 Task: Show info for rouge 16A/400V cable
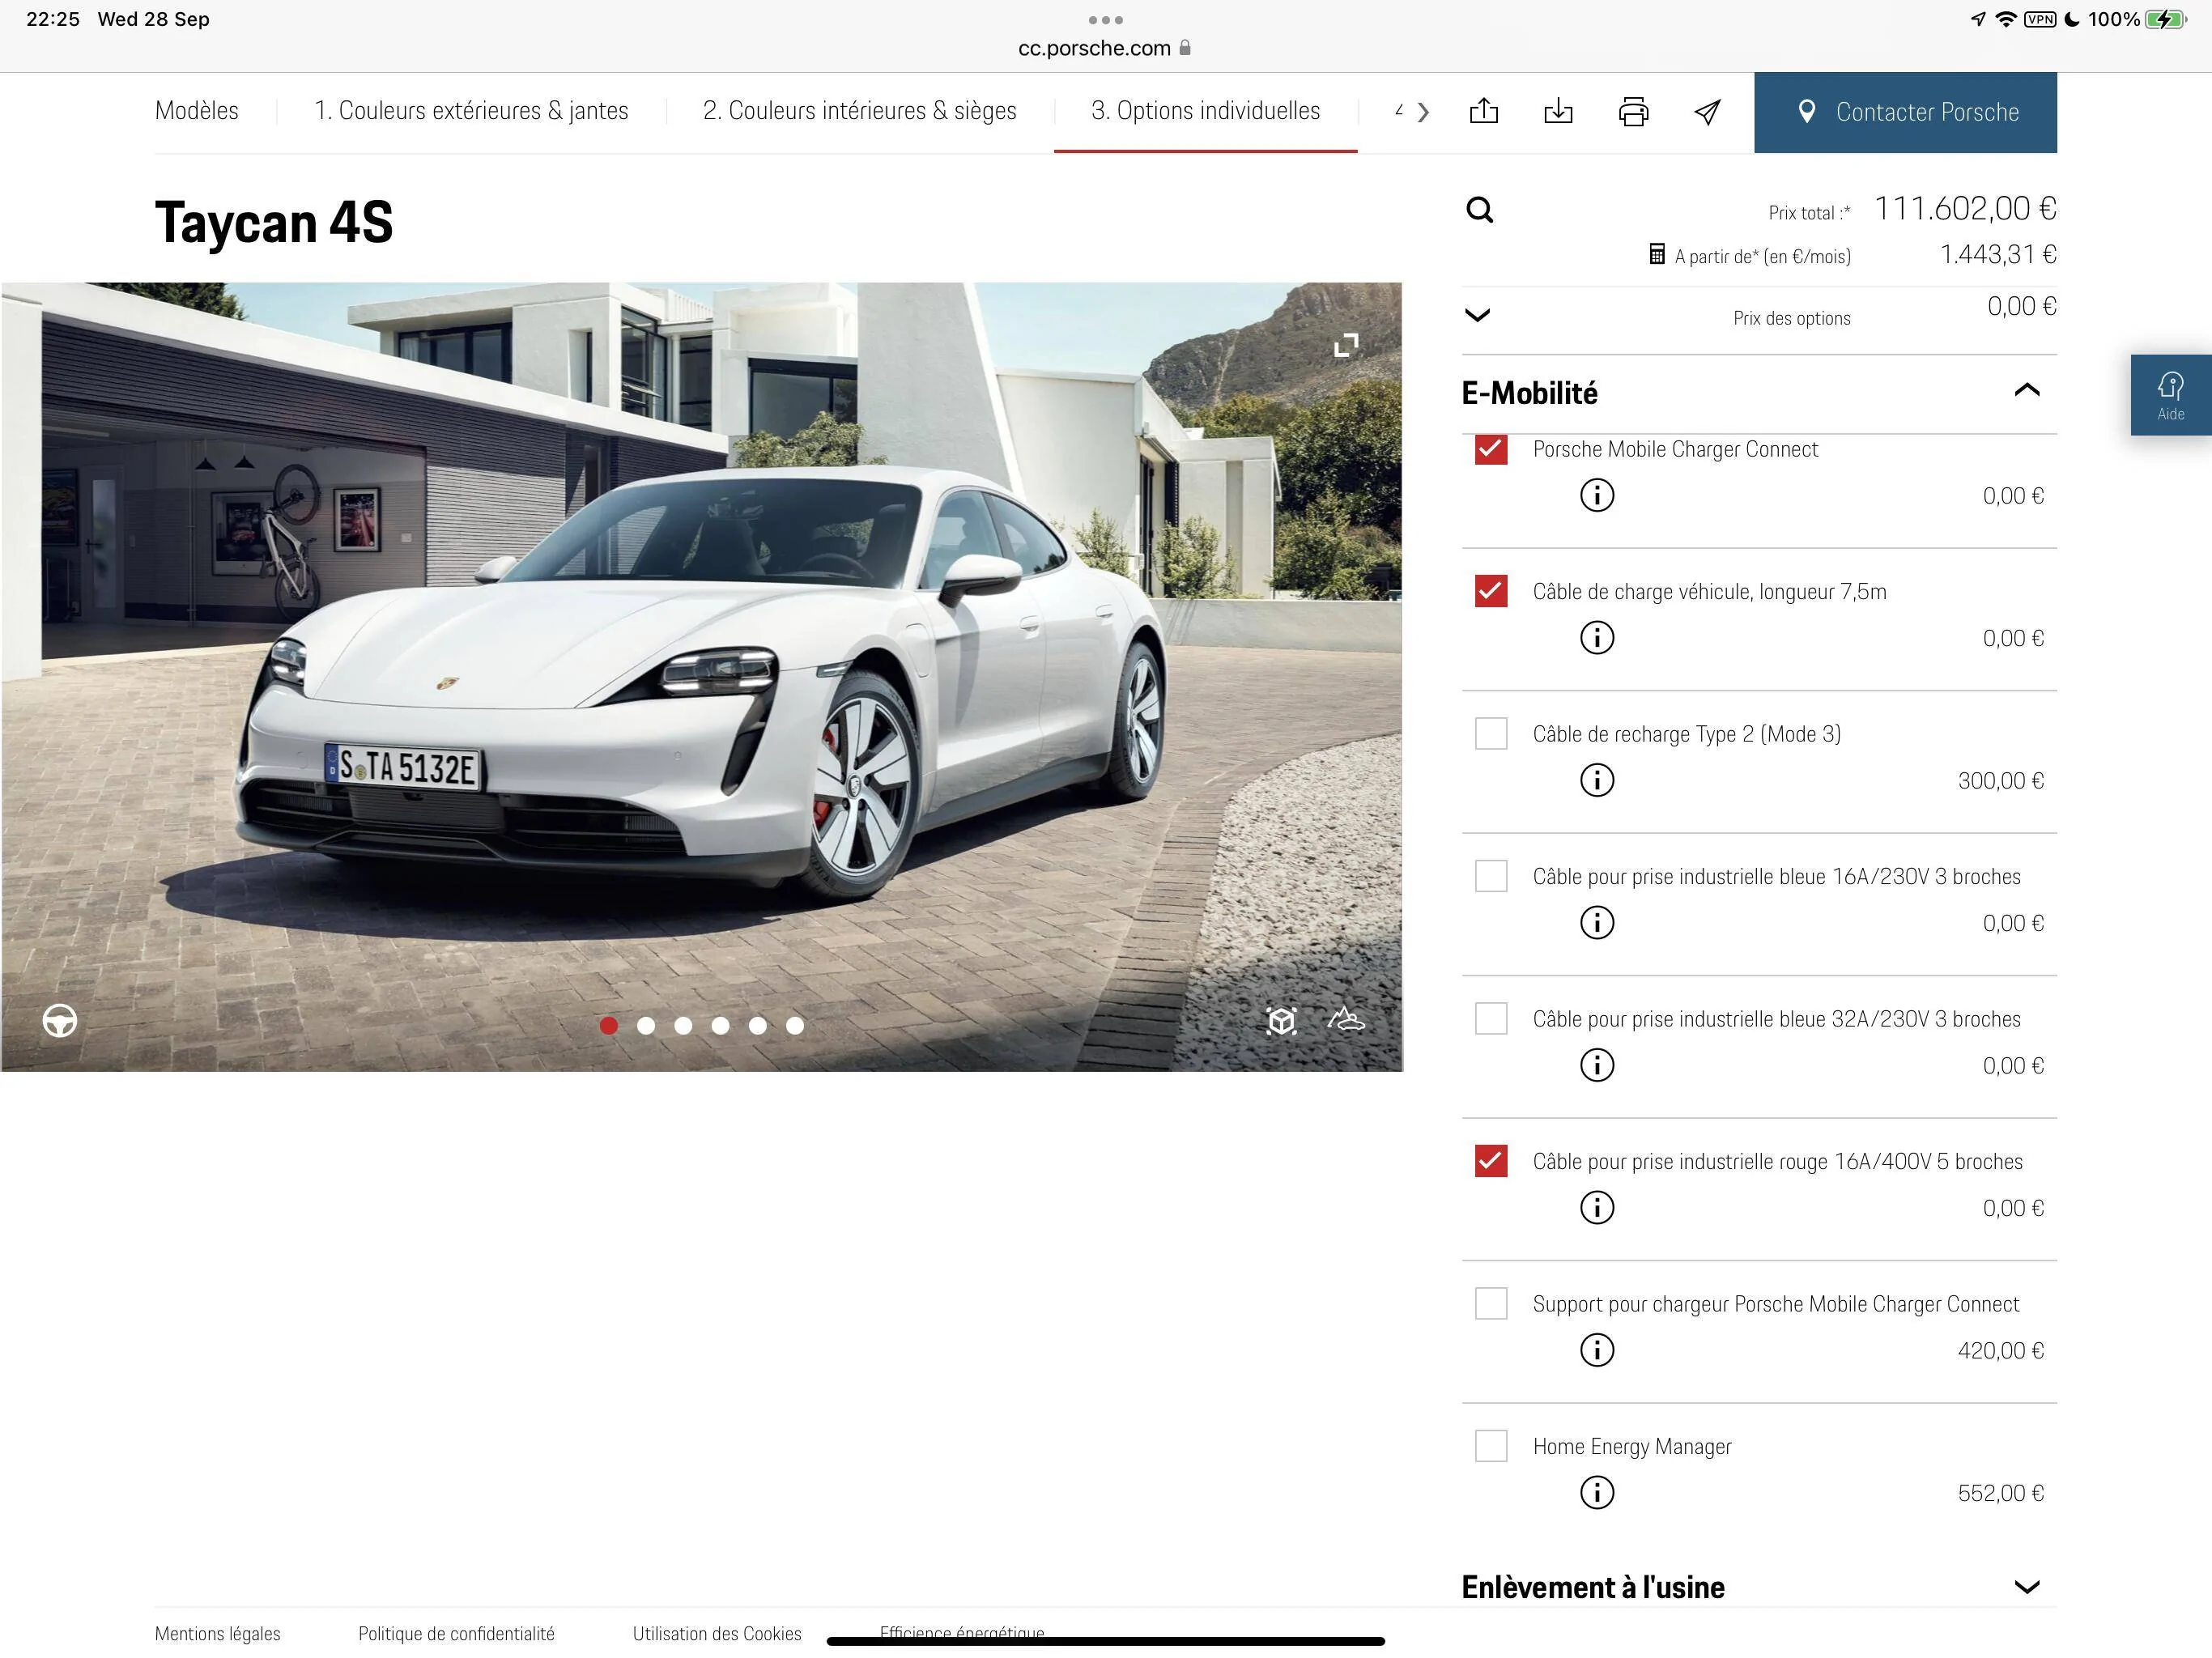tap(1597, 1207)
